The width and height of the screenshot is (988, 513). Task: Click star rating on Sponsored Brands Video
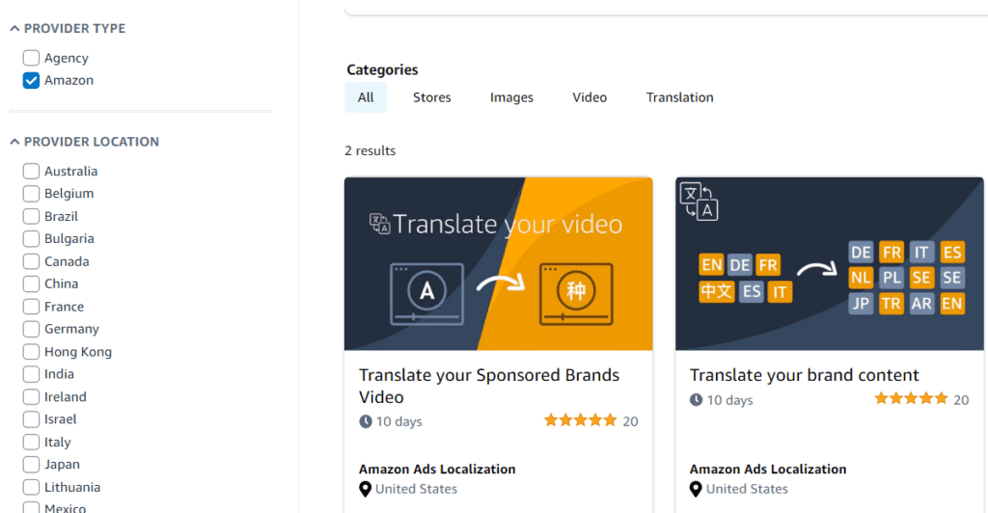click(x=580, y=420)
